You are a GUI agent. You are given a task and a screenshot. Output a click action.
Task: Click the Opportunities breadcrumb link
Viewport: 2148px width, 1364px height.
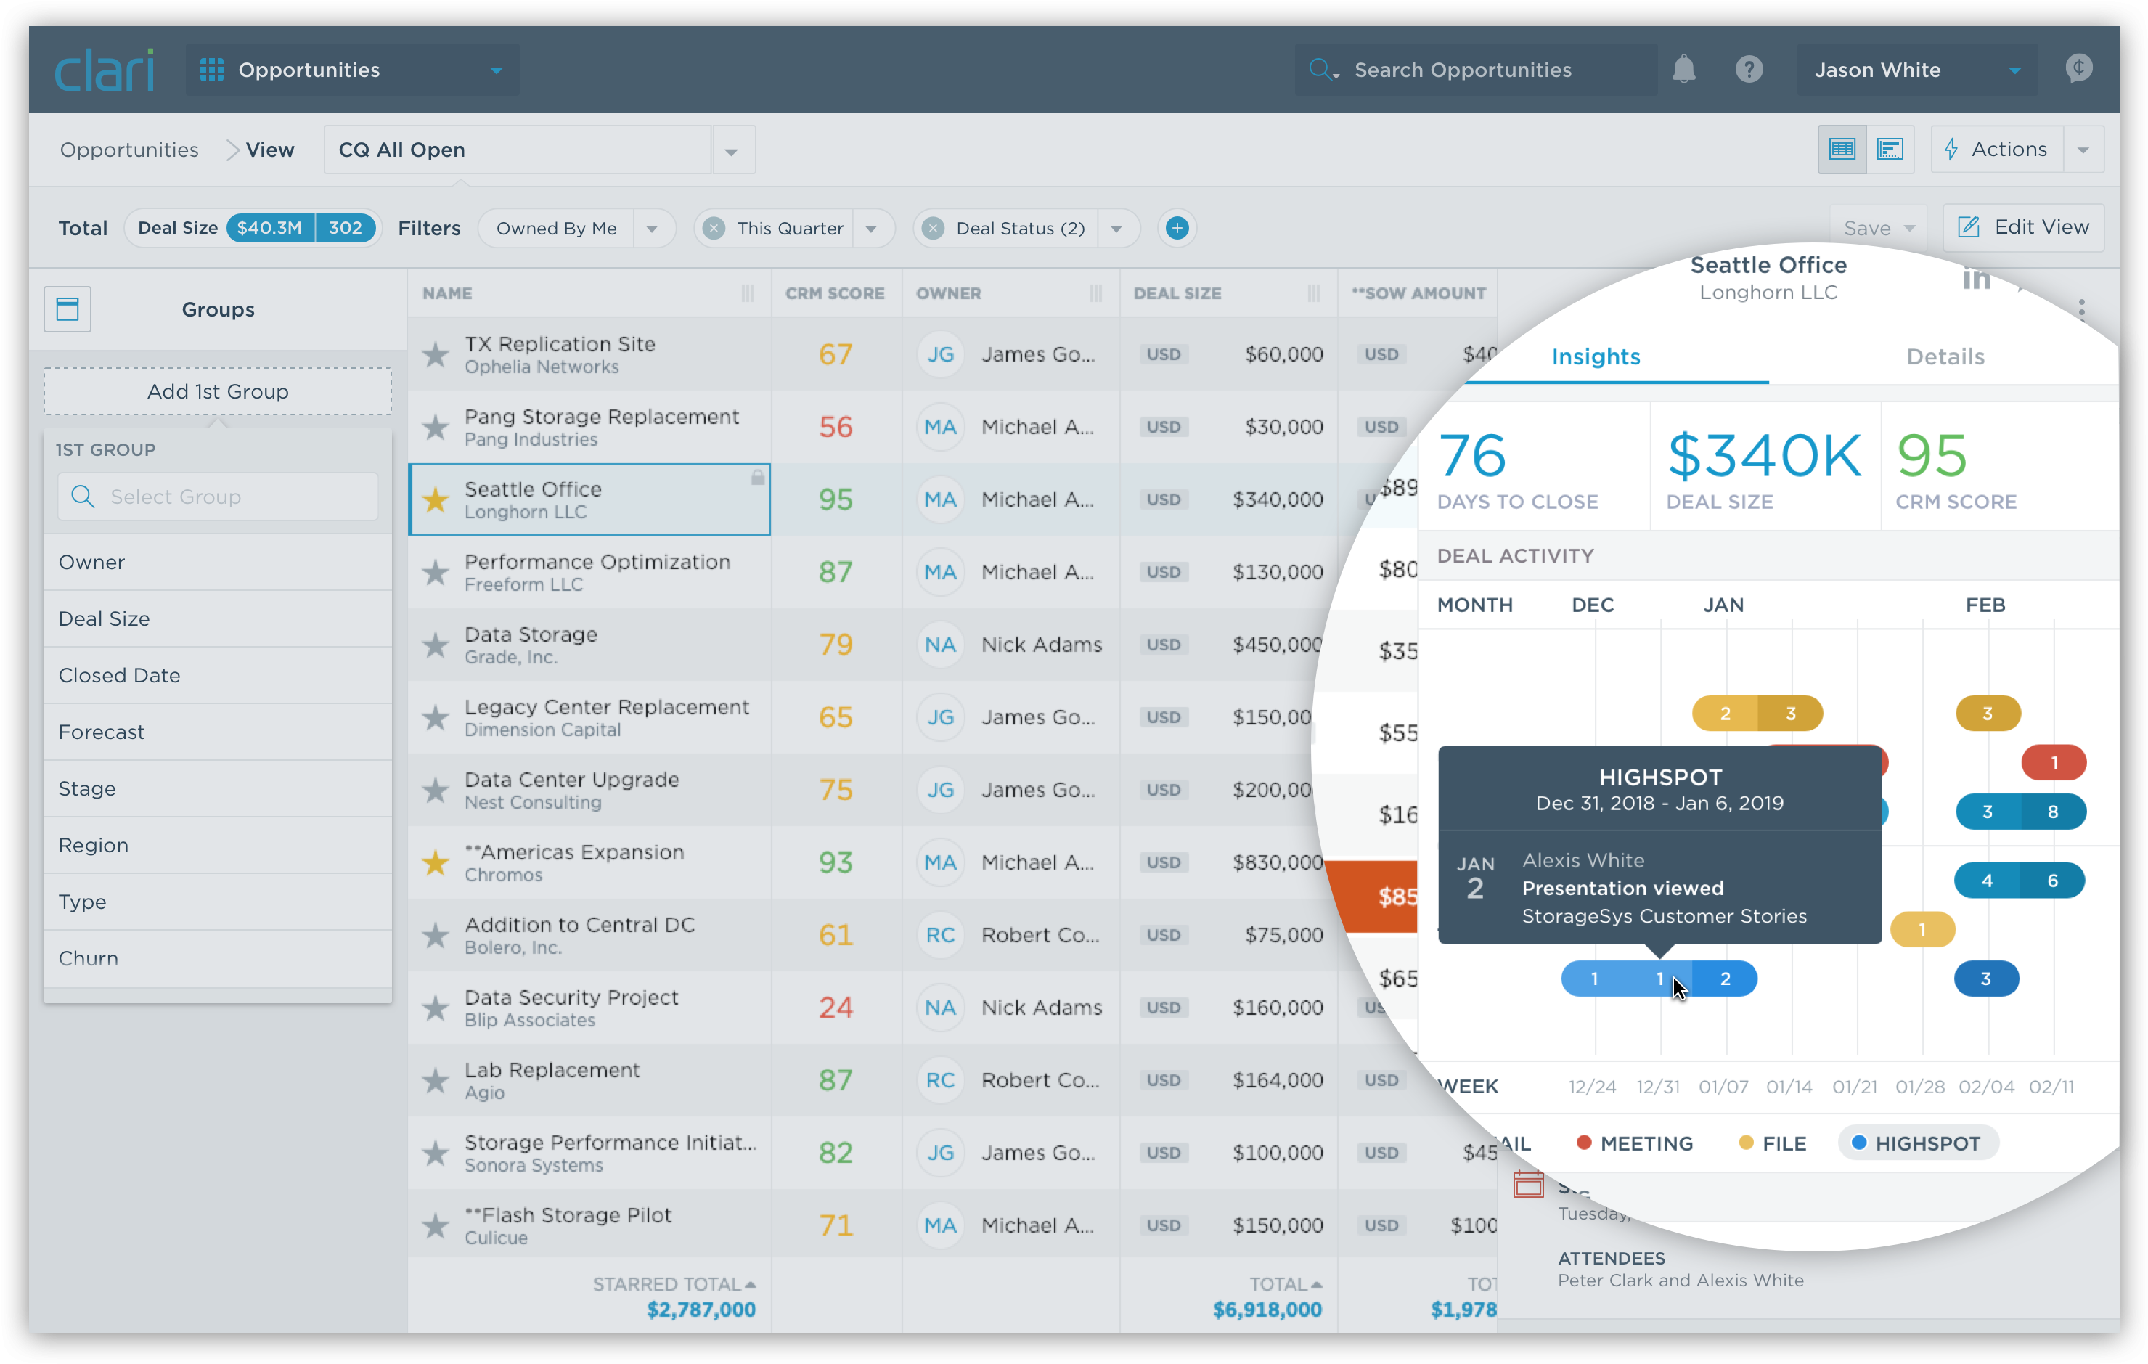point(129,150)
